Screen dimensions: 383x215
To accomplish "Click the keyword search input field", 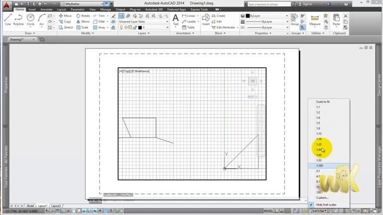I will [x=269, y=4].
